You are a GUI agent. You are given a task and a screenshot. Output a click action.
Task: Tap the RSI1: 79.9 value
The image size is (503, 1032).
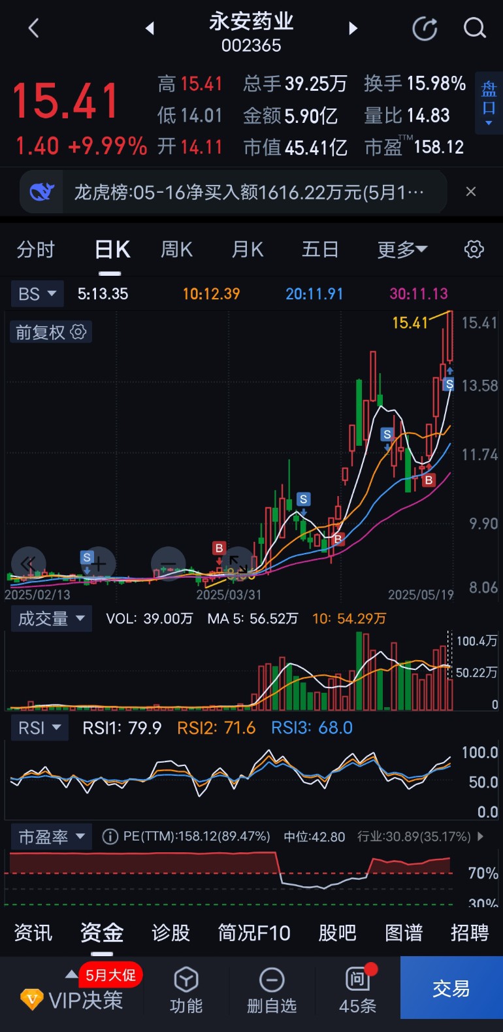[122, 727]
